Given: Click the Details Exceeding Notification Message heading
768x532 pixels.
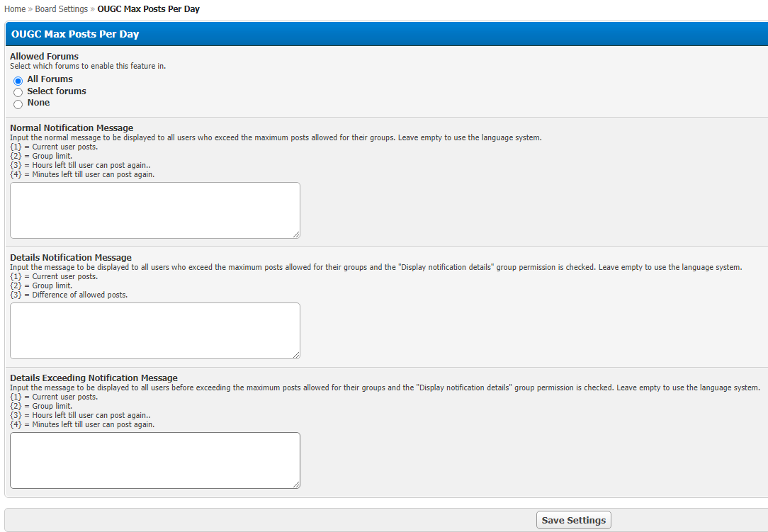Looking at the screenshot, I should [94, 378].
